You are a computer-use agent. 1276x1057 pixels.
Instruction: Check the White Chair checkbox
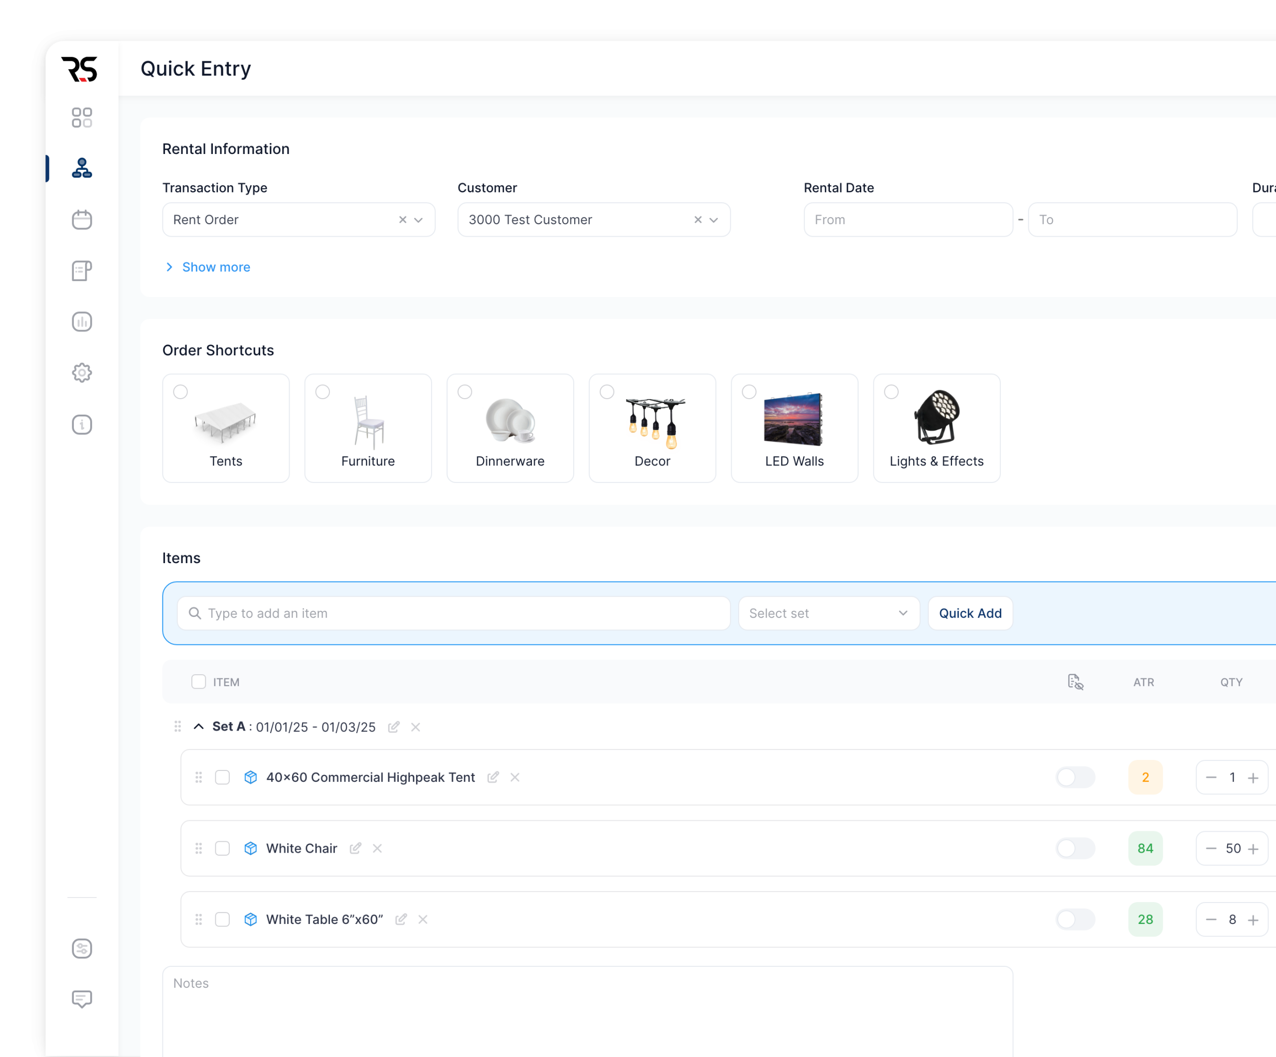point(222,848)
